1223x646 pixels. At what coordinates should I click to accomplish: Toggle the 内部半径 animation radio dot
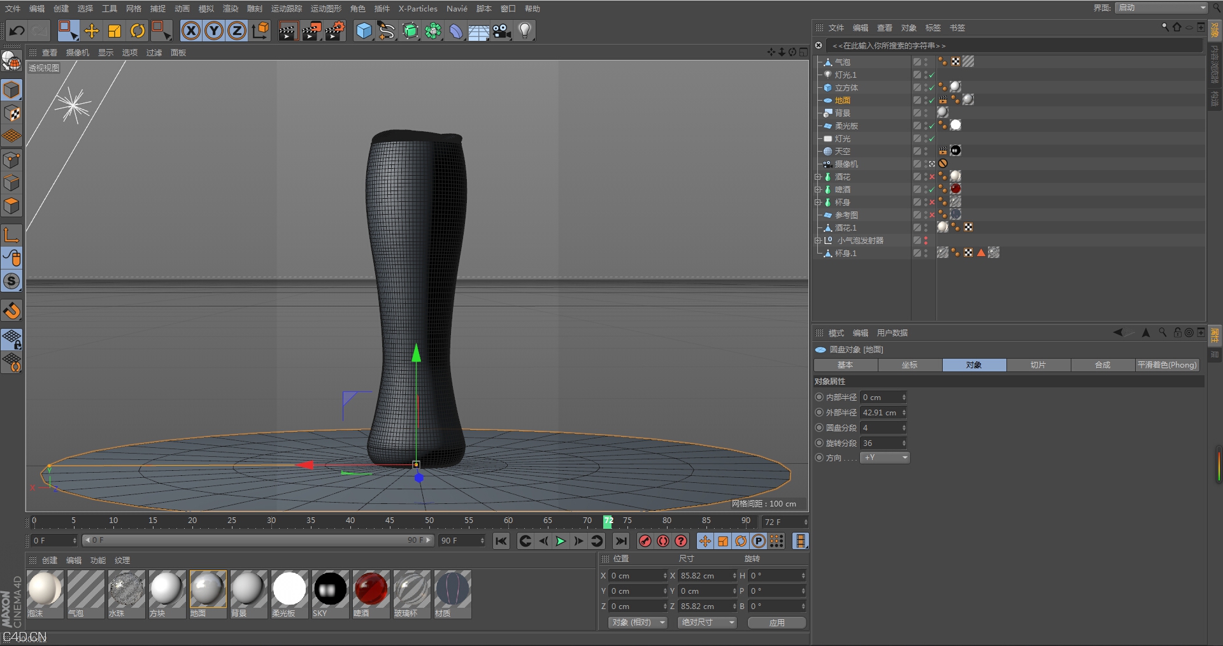click(819, 397)
